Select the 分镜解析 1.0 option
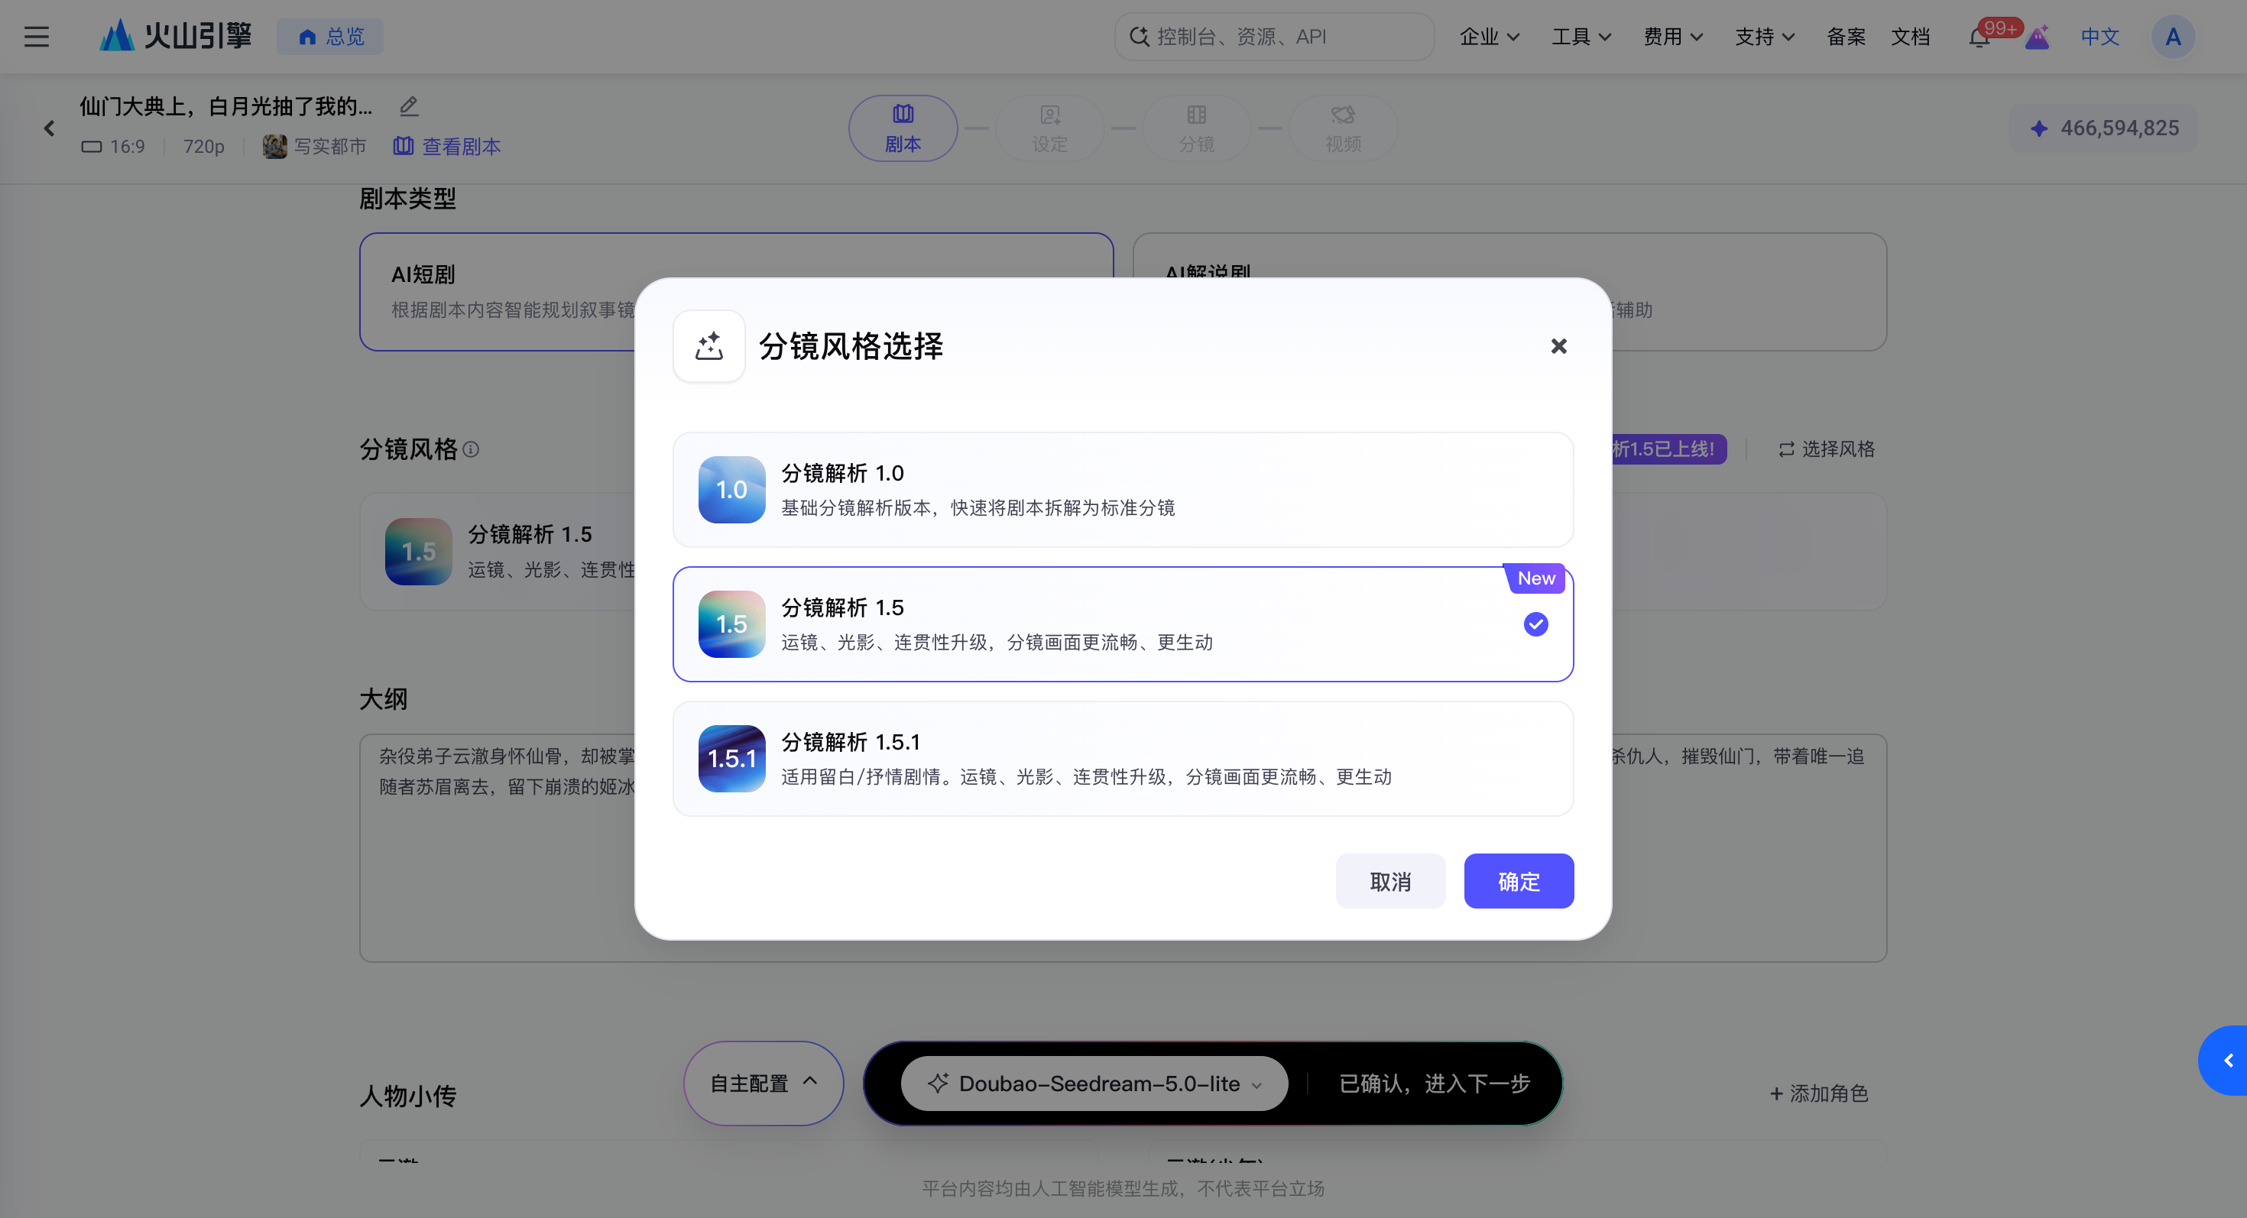The width and height of the screenshot is (2247, 1218). click(1123, 490)
